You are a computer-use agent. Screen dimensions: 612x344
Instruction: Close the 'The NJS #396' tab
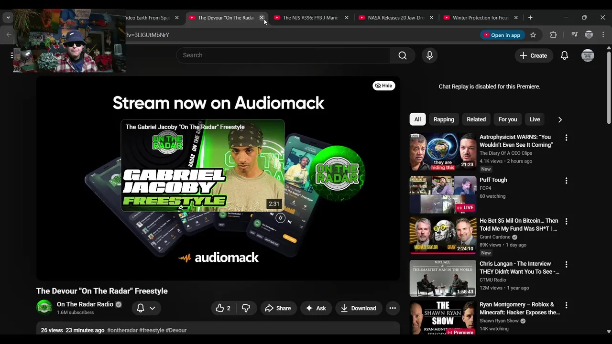[347, 18]
